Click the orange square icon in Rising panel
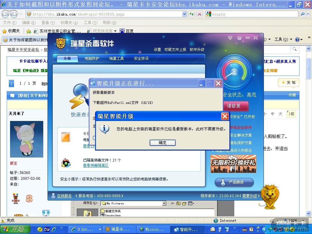312x234 pixels. tap(66, 137)
